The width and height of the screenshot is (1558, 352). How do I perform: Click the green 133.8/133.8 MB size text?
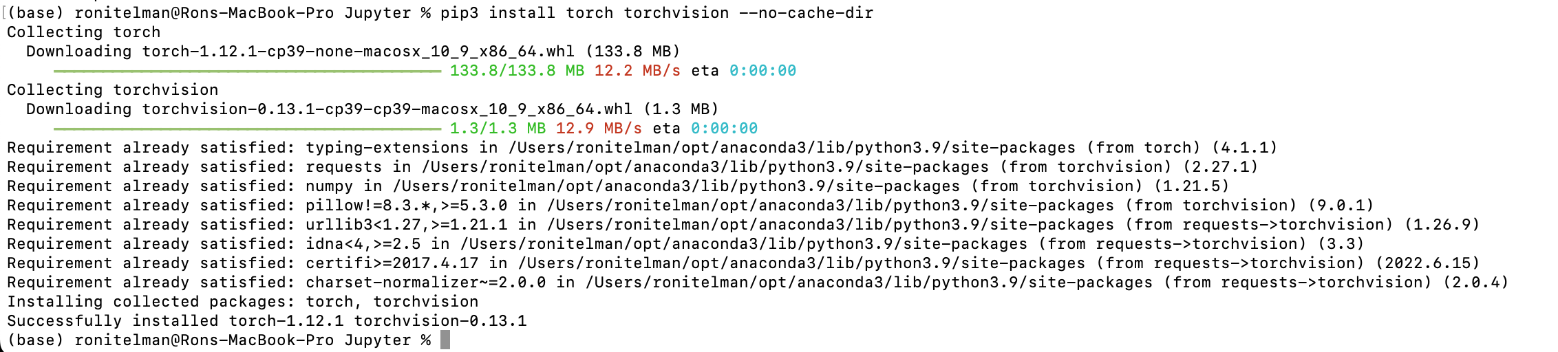(517, 71)
